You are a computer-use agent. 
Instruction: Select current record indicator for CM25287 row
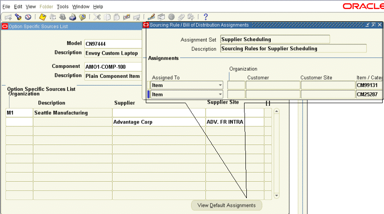coord(149,94)
